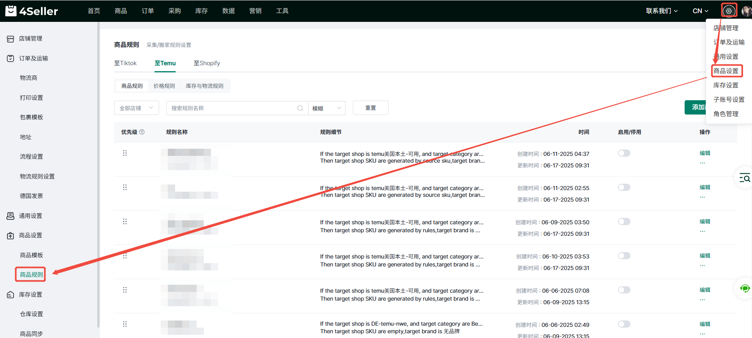Click the 4Seller logo
This screenshot has width=752, height=338.
coord(31,11)
